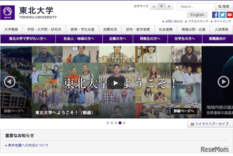Image resolution: width=233 pixels, height=156 pixels.
Task: Set font size to 小 (small)
Action: tap(154, 6)
